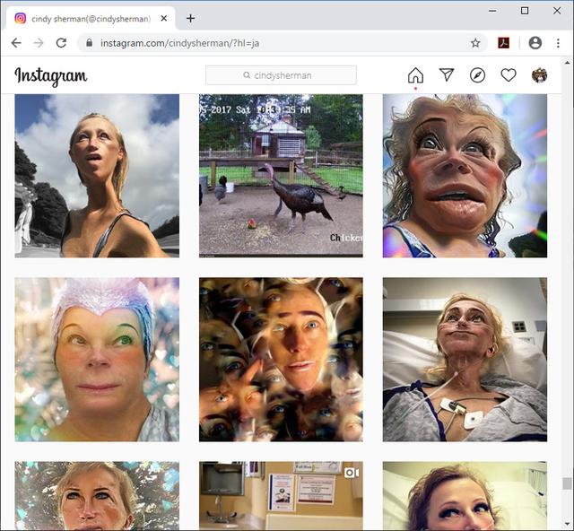Open hospital bed selfie post

[465, 360]
